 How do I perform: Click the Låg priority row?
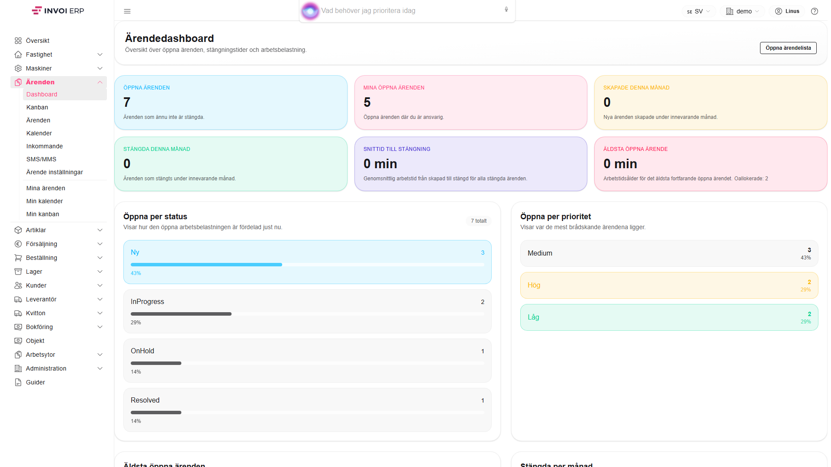click(x=669, y=317)
